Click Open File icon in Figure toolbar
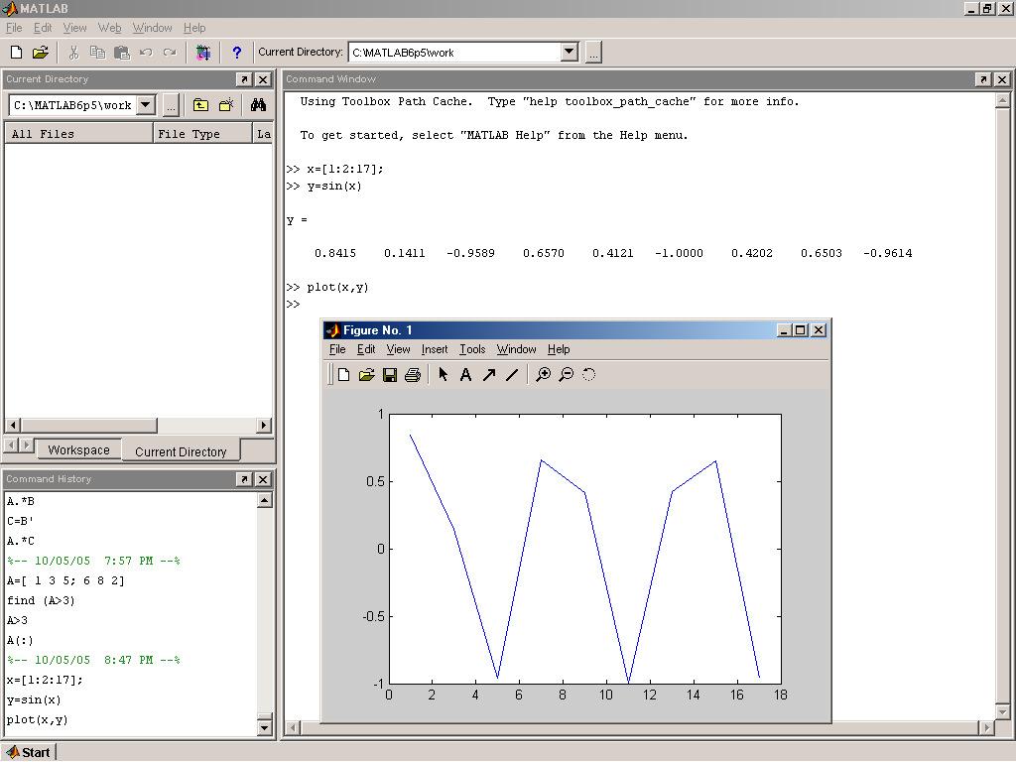Image resolution: width=1016 pixels, height=762 pixels. click(367, 374)
